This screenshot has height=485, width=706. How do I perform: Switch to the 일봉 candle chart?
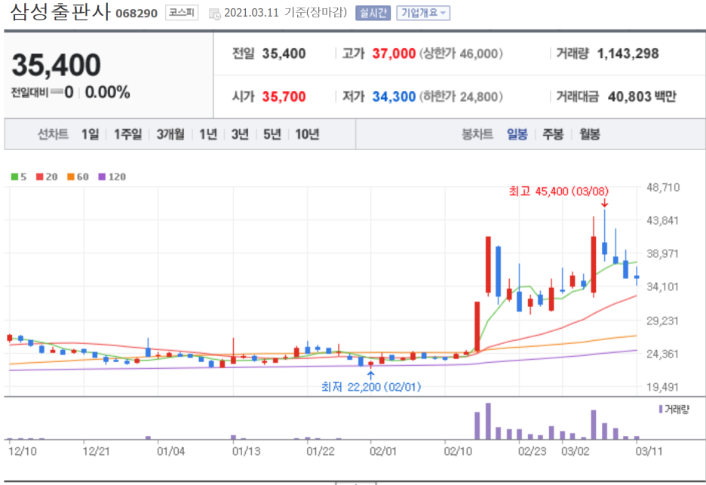click(517, 134)
